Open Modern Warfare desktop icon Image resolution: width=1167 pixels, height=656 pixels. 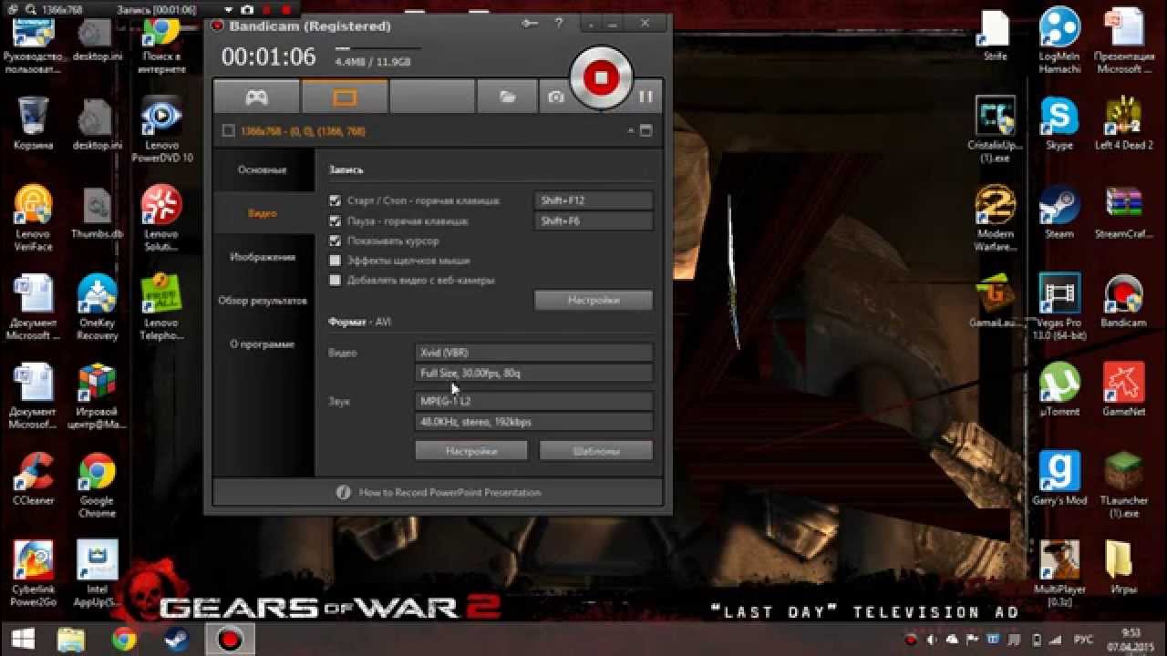tap(995, 219)
